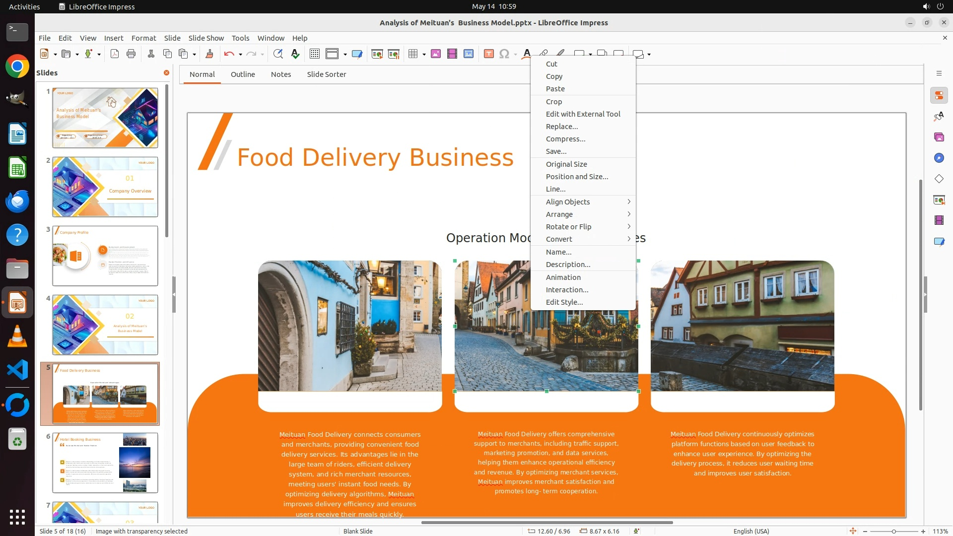Viewport: 953px width, 536px height.
Task: Switch to the Slide Sorter tab
Action: tap(326, 74)
